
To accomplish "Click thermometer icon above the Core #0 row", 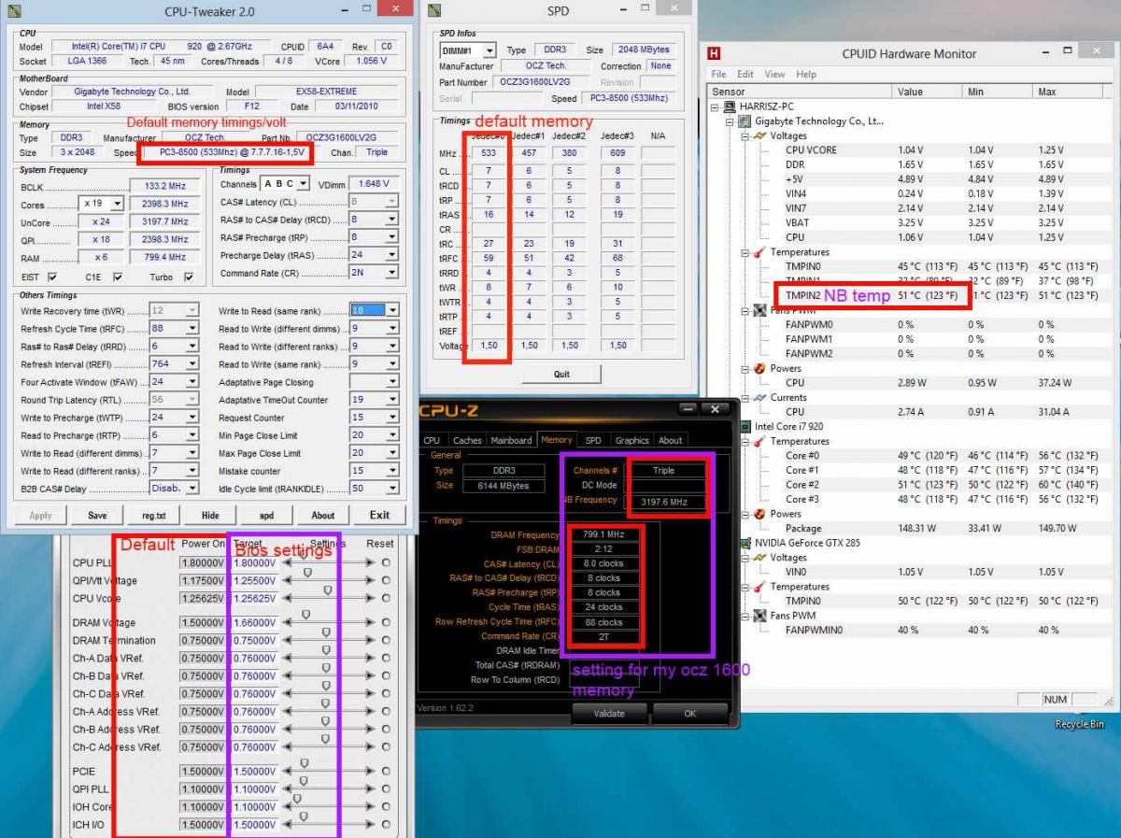I will click(759, 441).
